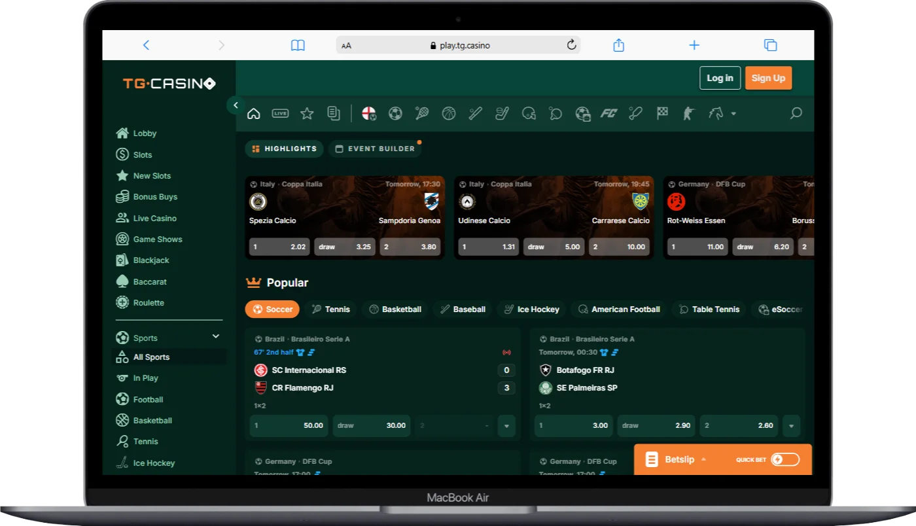This screenshot has width=916, height=526.
Task: Open the more sports dropdown arrow
Action: point(733,114)
